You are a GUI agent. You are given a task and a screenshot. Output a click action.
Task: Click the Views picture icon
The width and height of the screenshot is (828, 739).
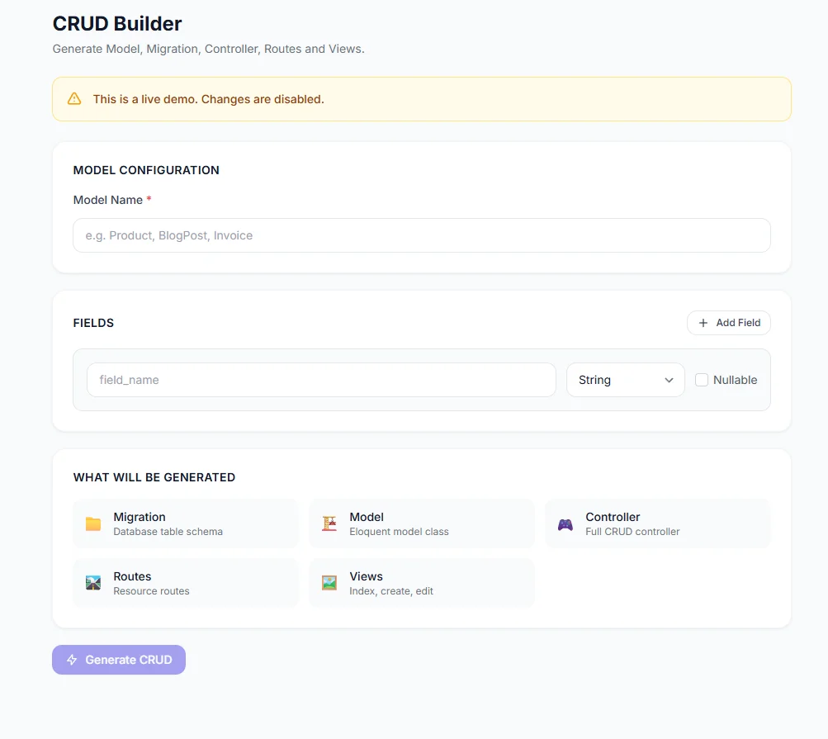tap(329, 583)
